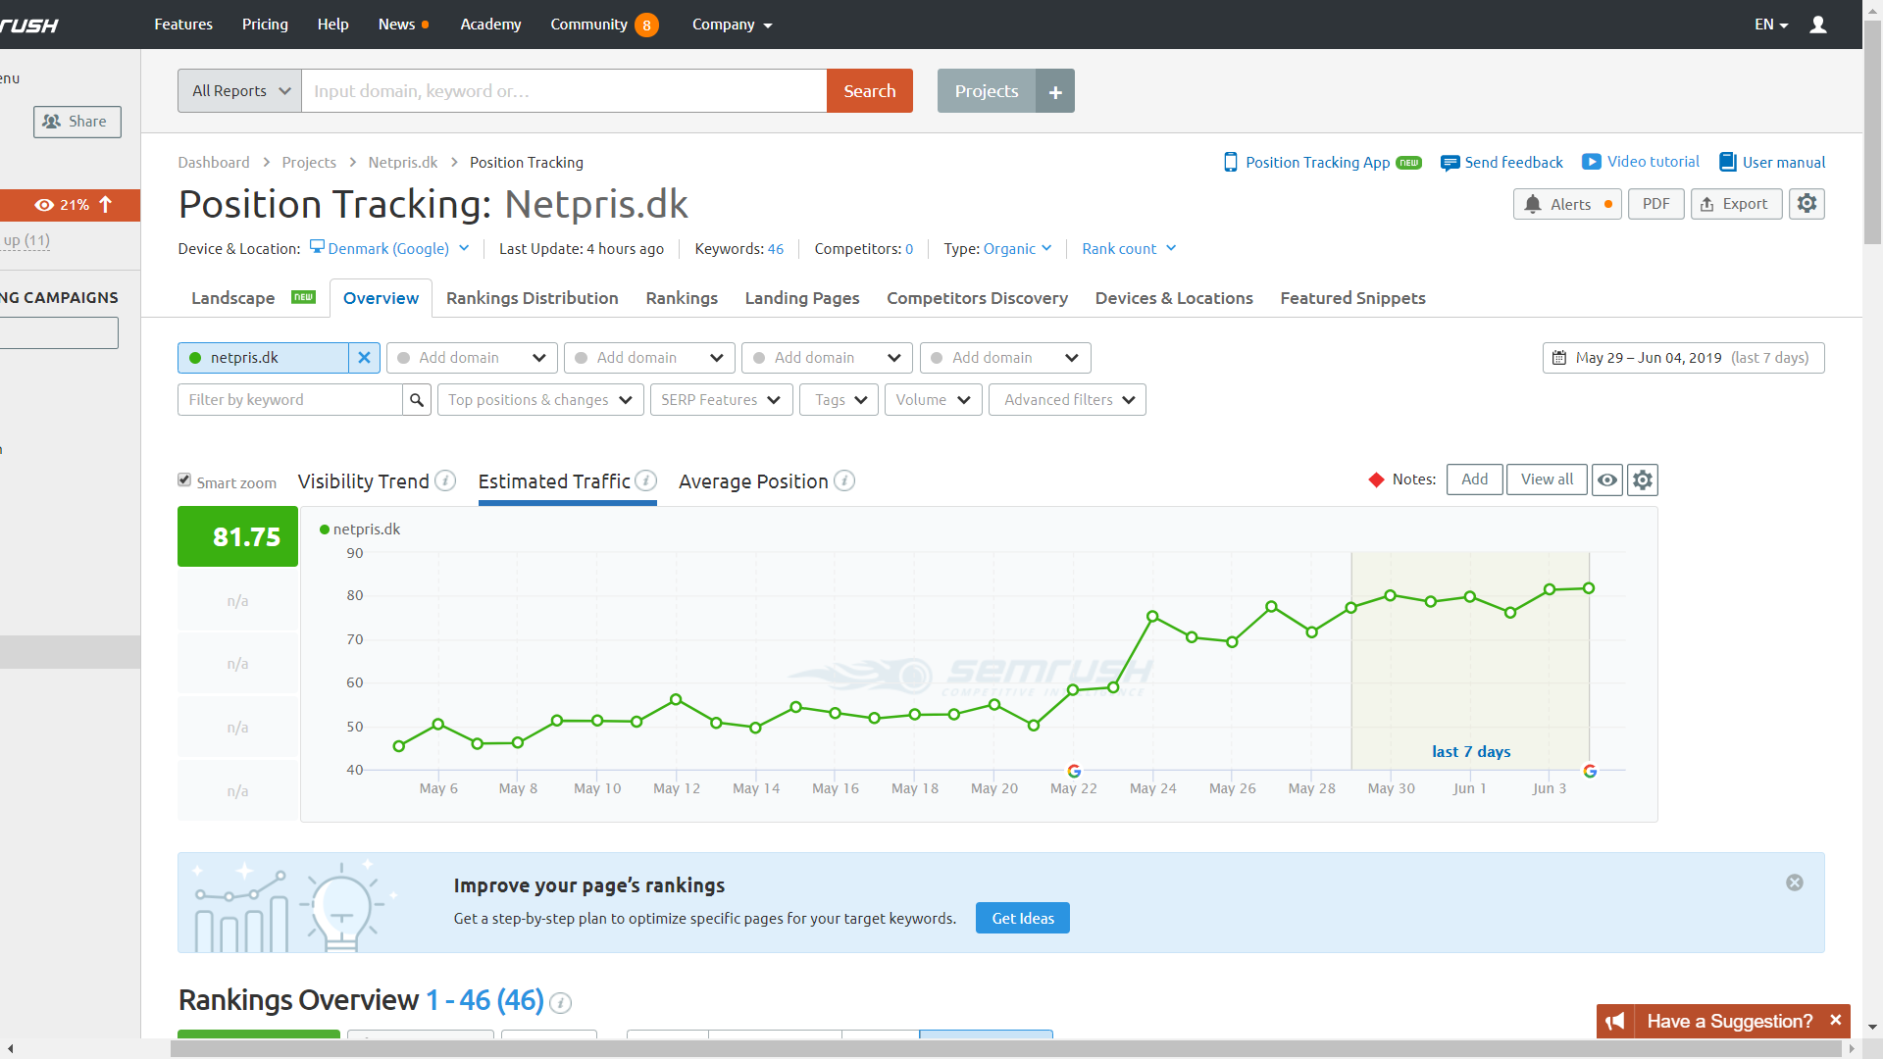The height and width of the screenshot is (1059, 1883).
Task: Switch to the Rankings Distribution tab
Action: (x=532, y=298)
